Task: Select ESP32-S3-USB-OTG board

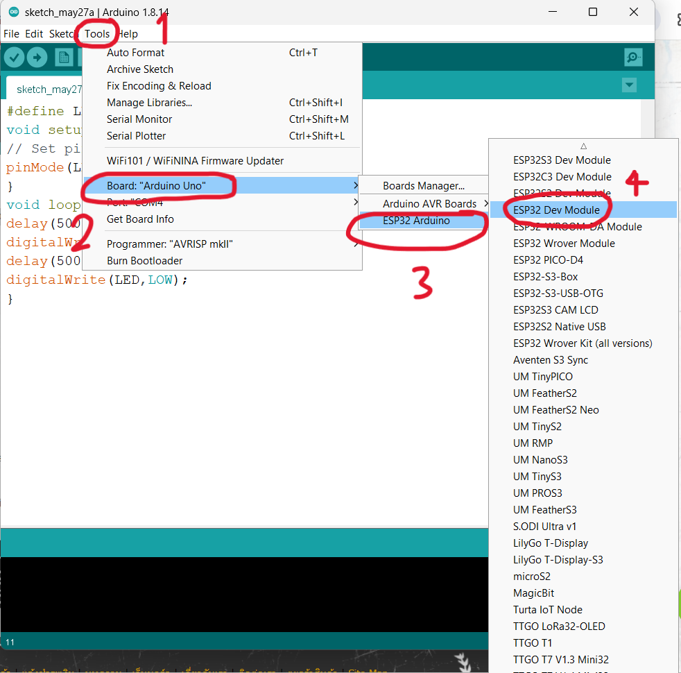Action: (583, 293)
